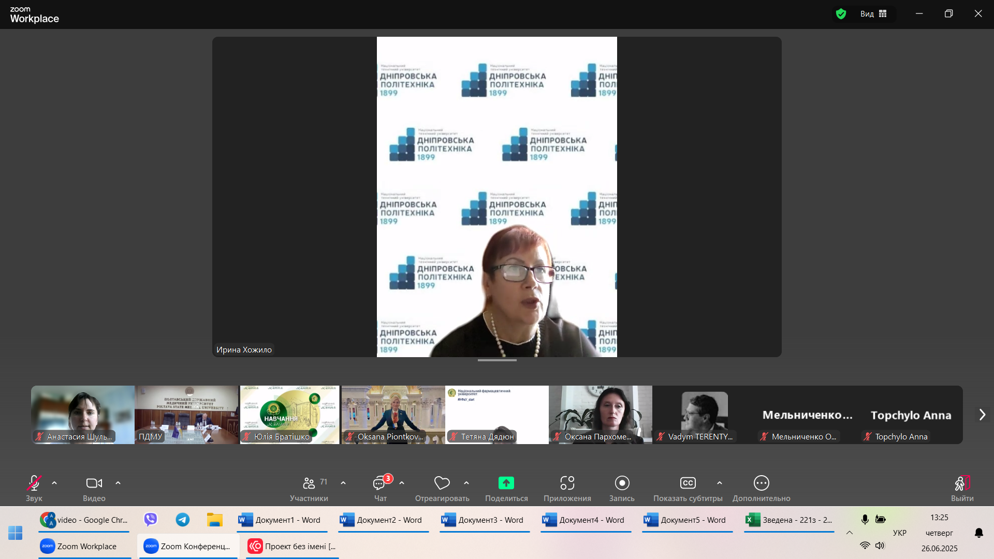This screenshot has height=559, width=994.
Task: Open Telegram from taskbar
Action: (183, 520)
